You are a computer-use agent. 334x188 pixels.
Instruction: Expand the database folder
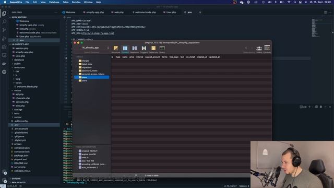(19, 60)
